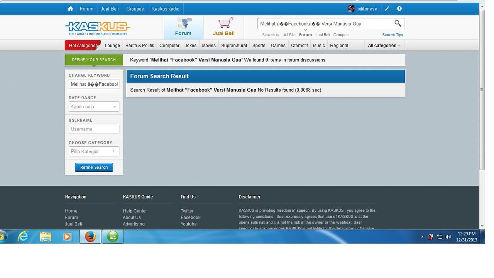Open footer Home link
The image size is (494, 278).
point(71,211)
